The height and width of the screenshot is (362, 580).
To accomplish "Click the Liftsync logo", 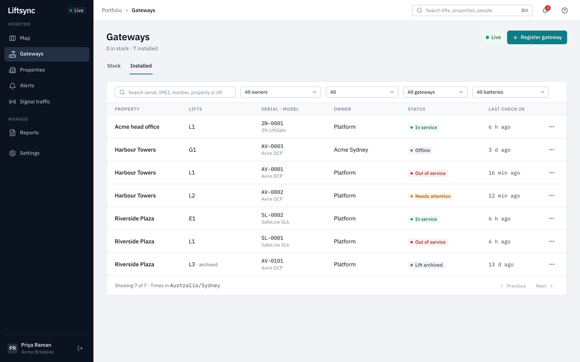I will 22,10.
